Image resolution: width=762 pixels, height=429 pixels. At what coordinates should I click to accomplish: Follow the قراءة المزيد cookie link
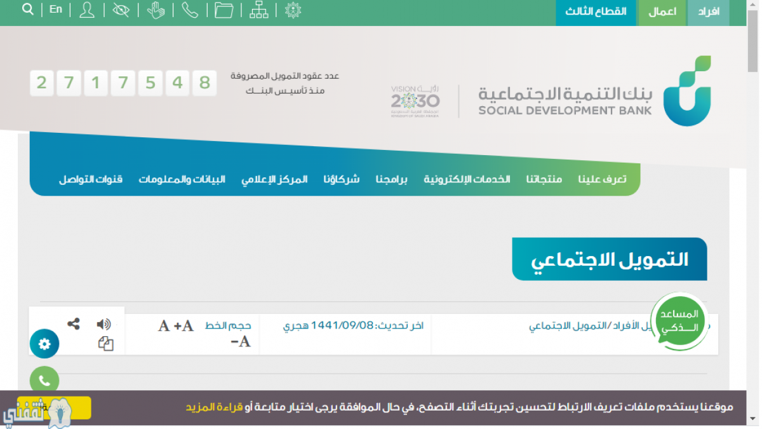(x=214, y=407)
